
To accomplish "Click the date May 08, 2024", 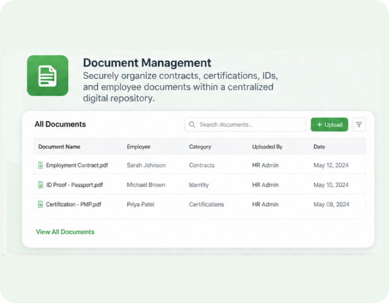I will 332,205.
